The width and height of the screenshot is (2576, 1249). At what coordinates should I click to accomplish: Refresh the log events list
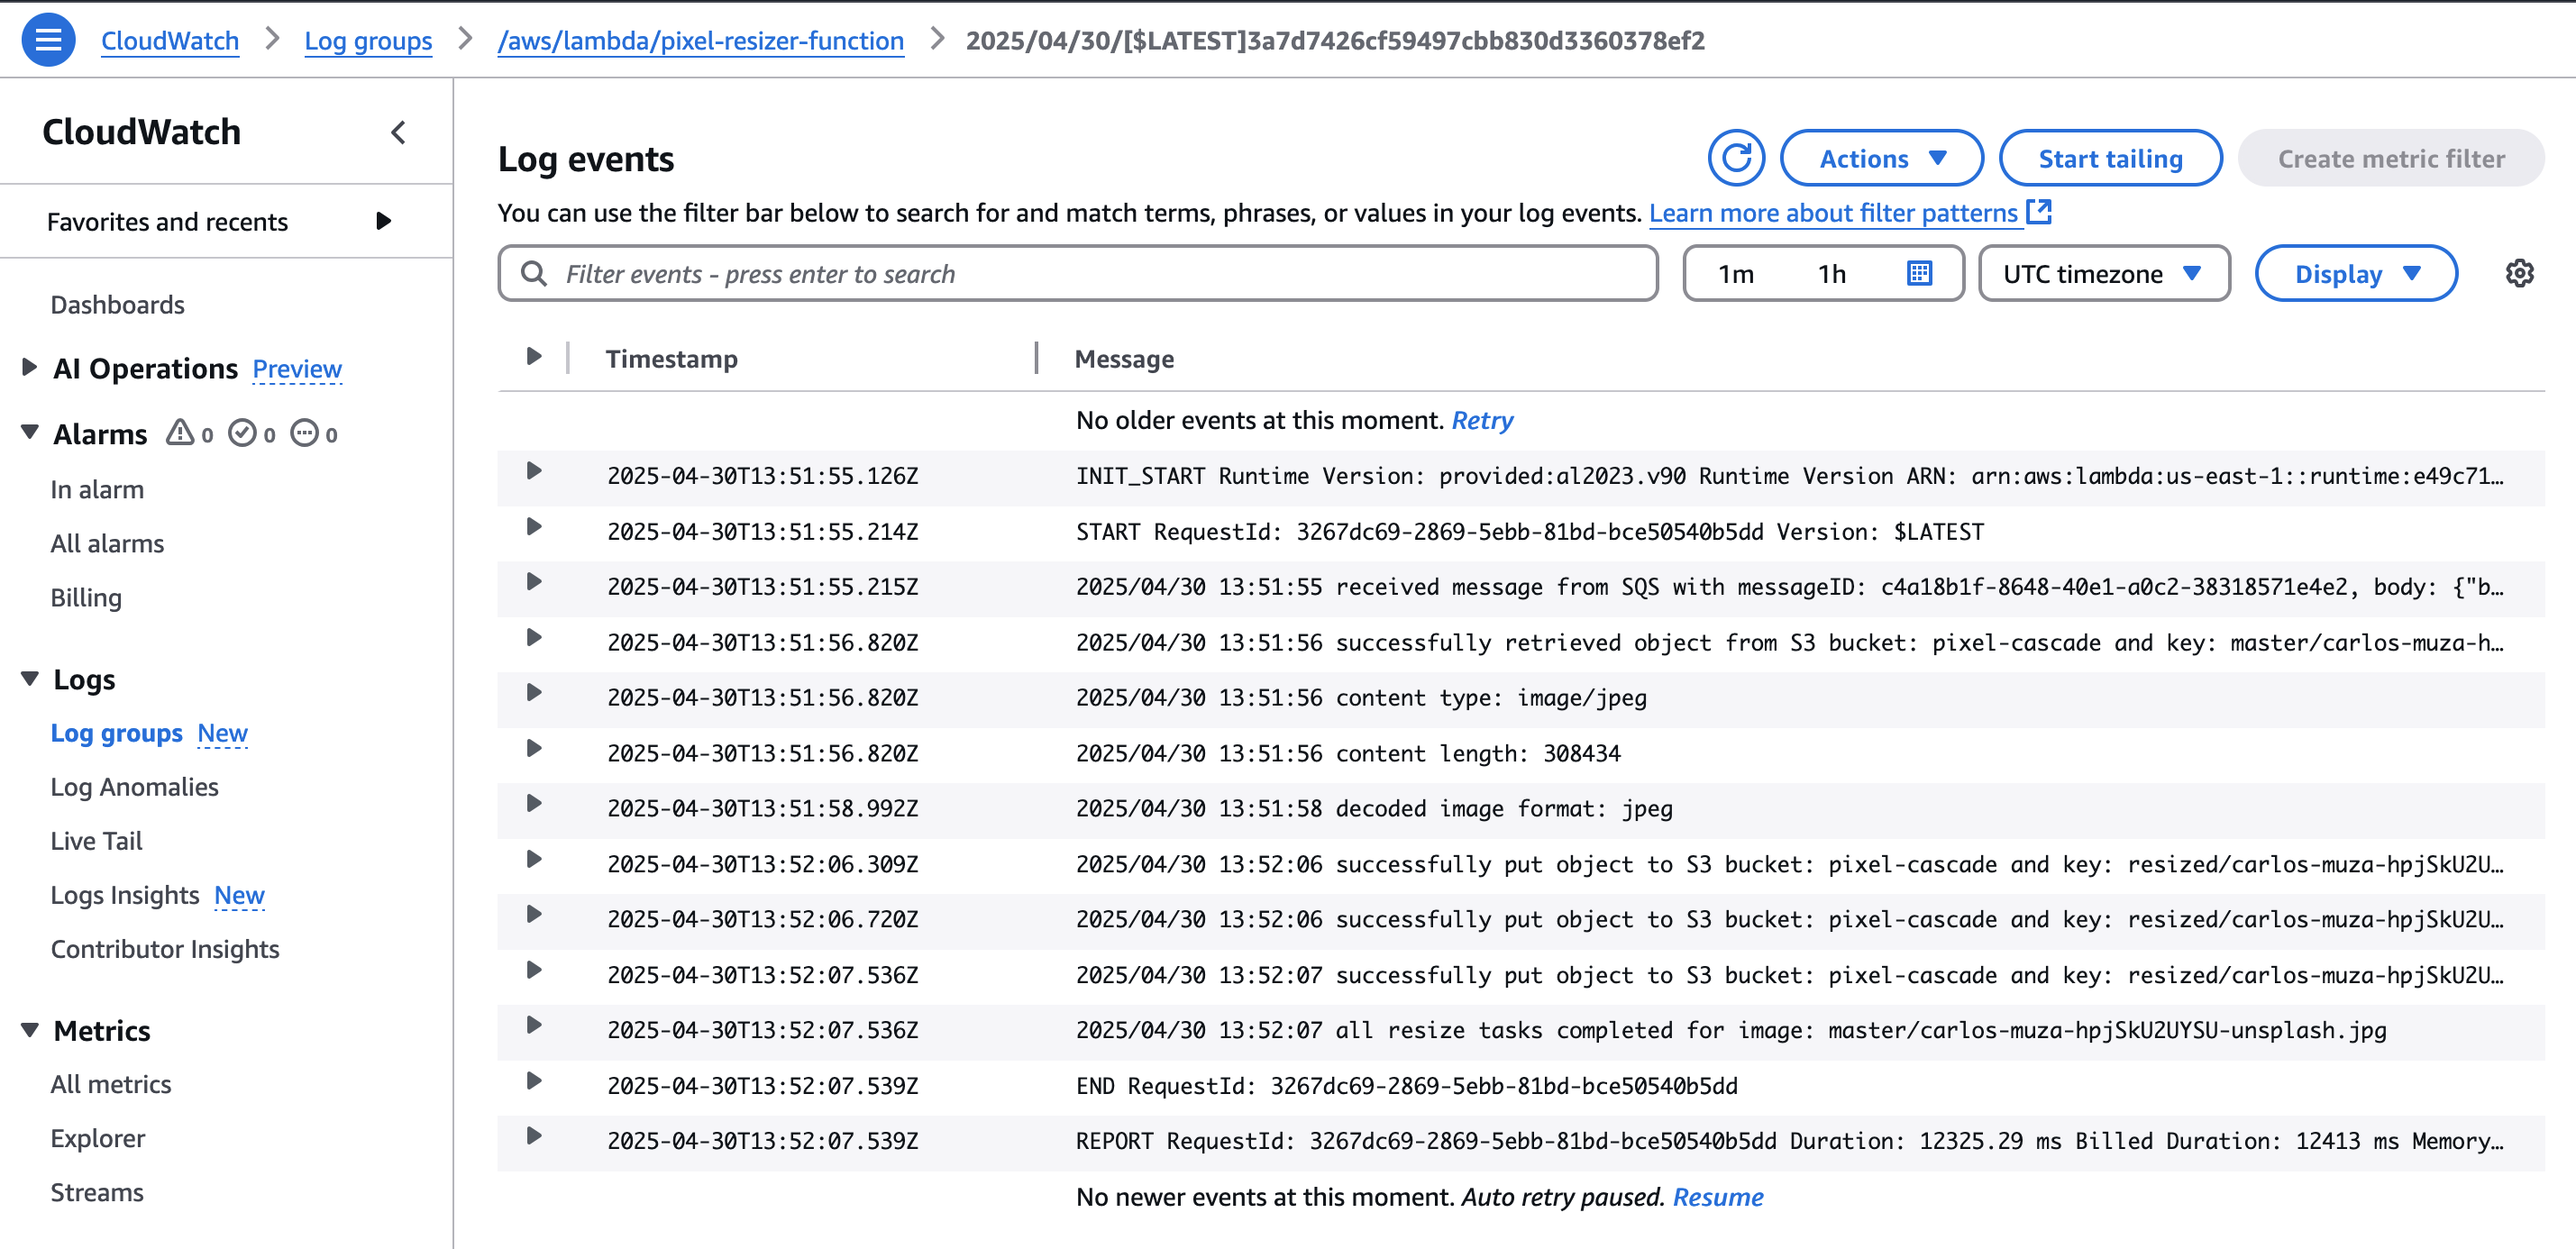point(1736,158)
